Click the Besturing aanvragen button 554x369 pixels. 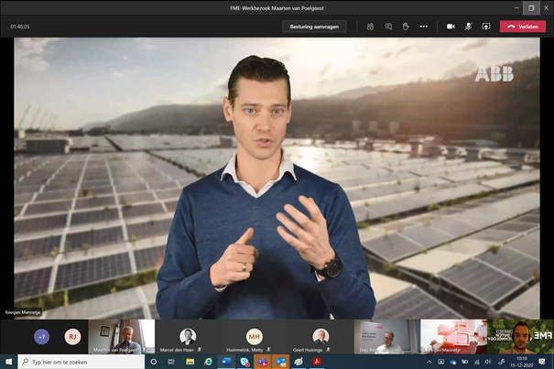[x=314, y=27]
